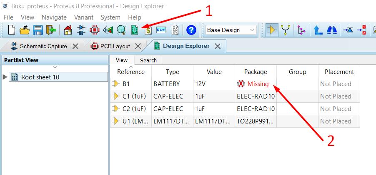Select Partlist view mode icon

coord(272,30)
